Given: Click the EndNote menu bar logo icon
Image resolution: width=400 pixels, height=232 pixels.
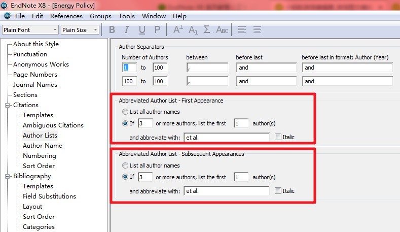Looking at the screenshot, I should coord(8,16).
